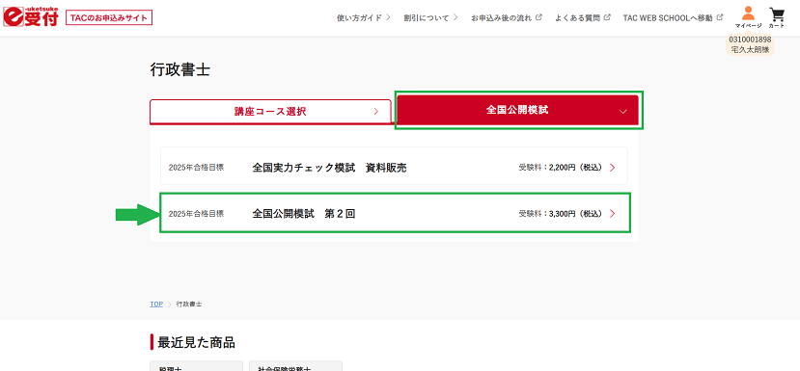Click TOP breadcrumb link
This screenshot has height=371, width=800.
click(156, 305)
